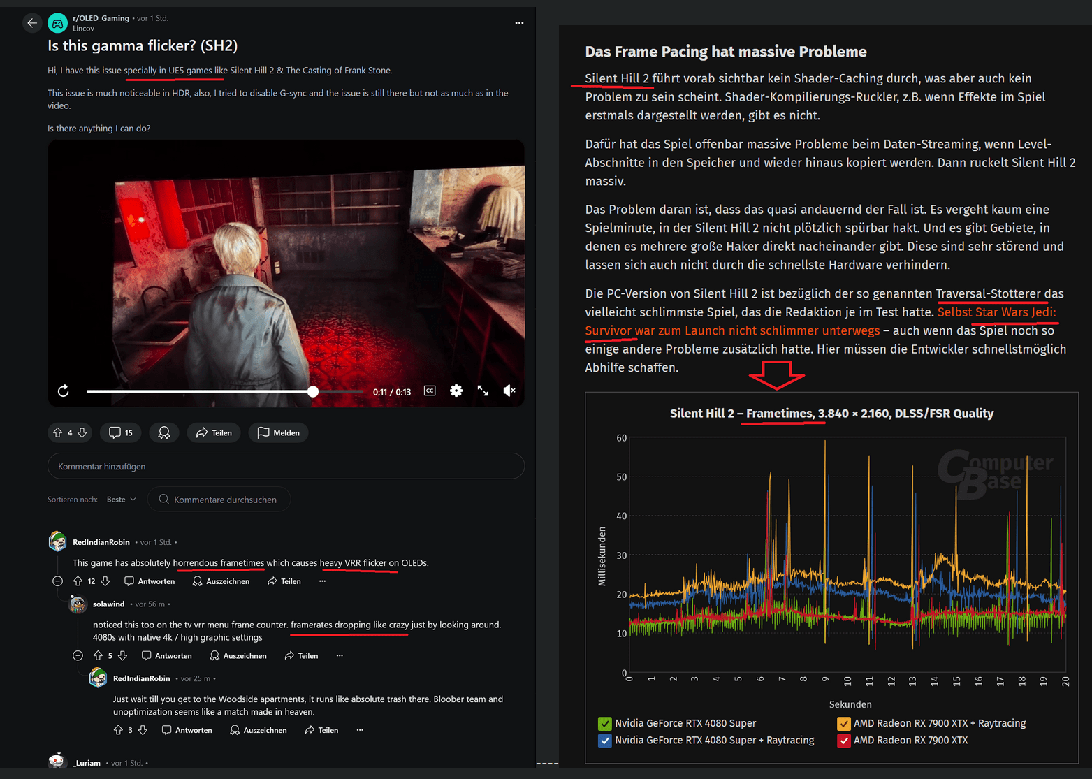This screenshot has width=1092, height=779.
Task: Click the 'Sekunden' axis label on the chart
Action: point(850,704)
